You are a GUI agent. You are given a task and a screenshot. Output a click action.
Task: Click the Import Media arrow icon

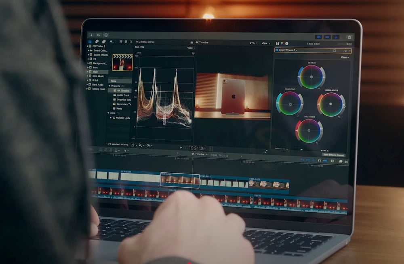91,34
